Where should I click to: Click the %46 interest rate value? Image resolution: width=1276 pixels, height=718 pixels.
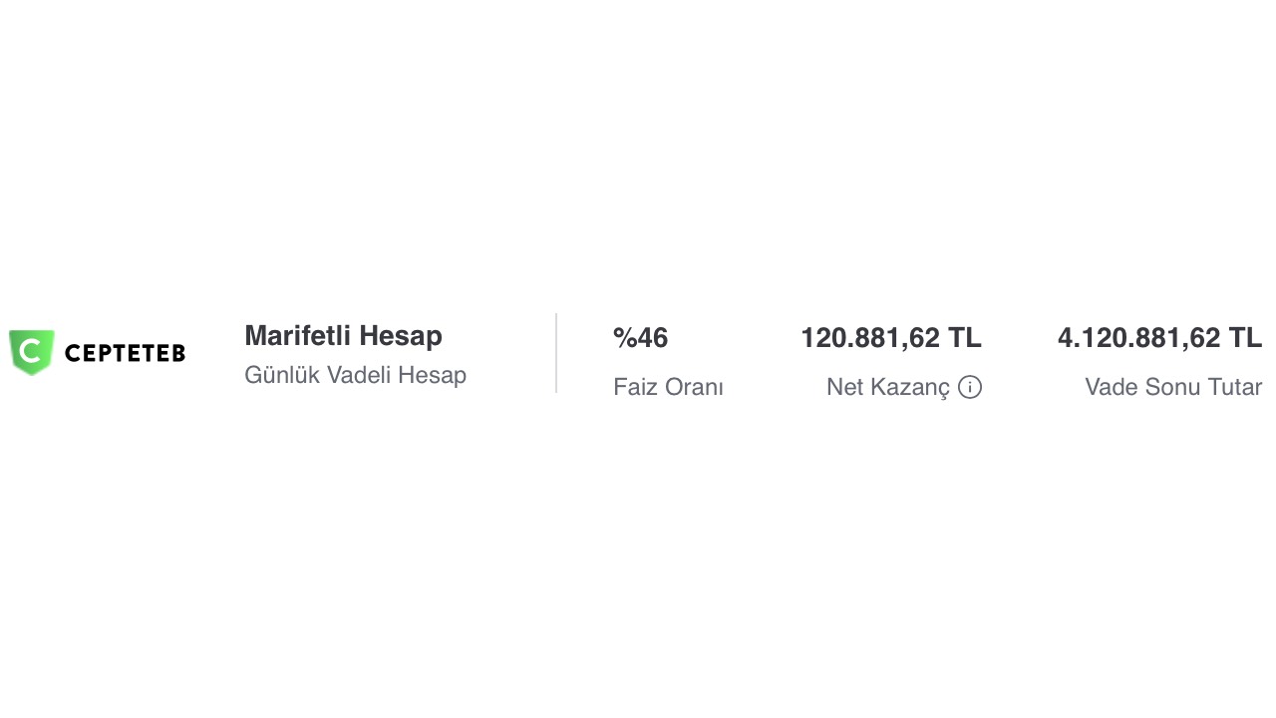[641, 338]
